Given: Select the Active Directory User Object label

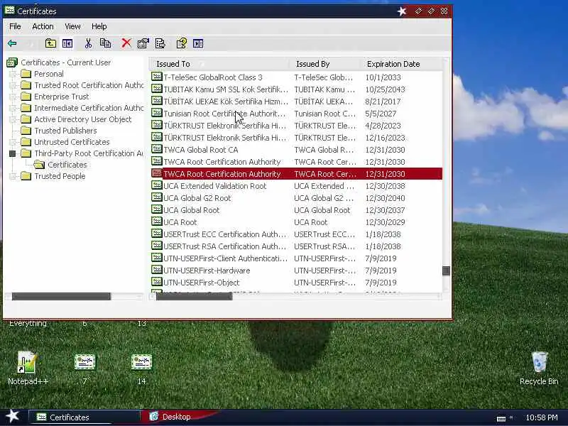Looking at the screenshot, I should [82, 119].
